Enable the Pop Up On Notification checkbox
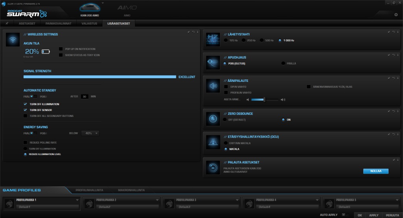Viewport: 403px width, 218px height. pos(61,49)
